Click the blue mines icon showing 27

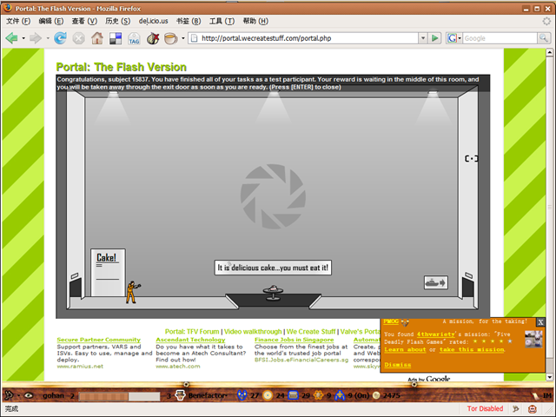coord(242,395)
